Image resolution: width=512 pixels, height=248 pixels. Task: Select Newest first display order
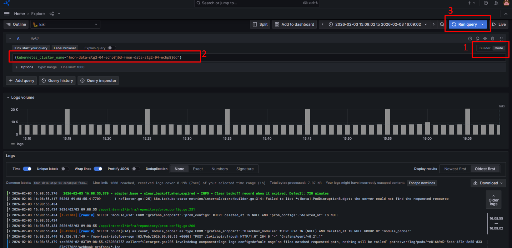point(455,169)
